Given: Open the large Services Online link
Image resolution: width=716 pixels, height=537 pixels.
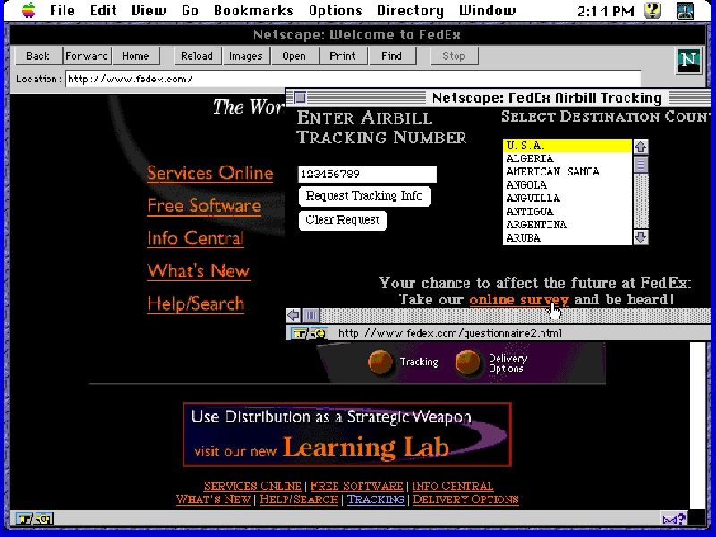Looking at the screenshot, I should coord(210,174).
